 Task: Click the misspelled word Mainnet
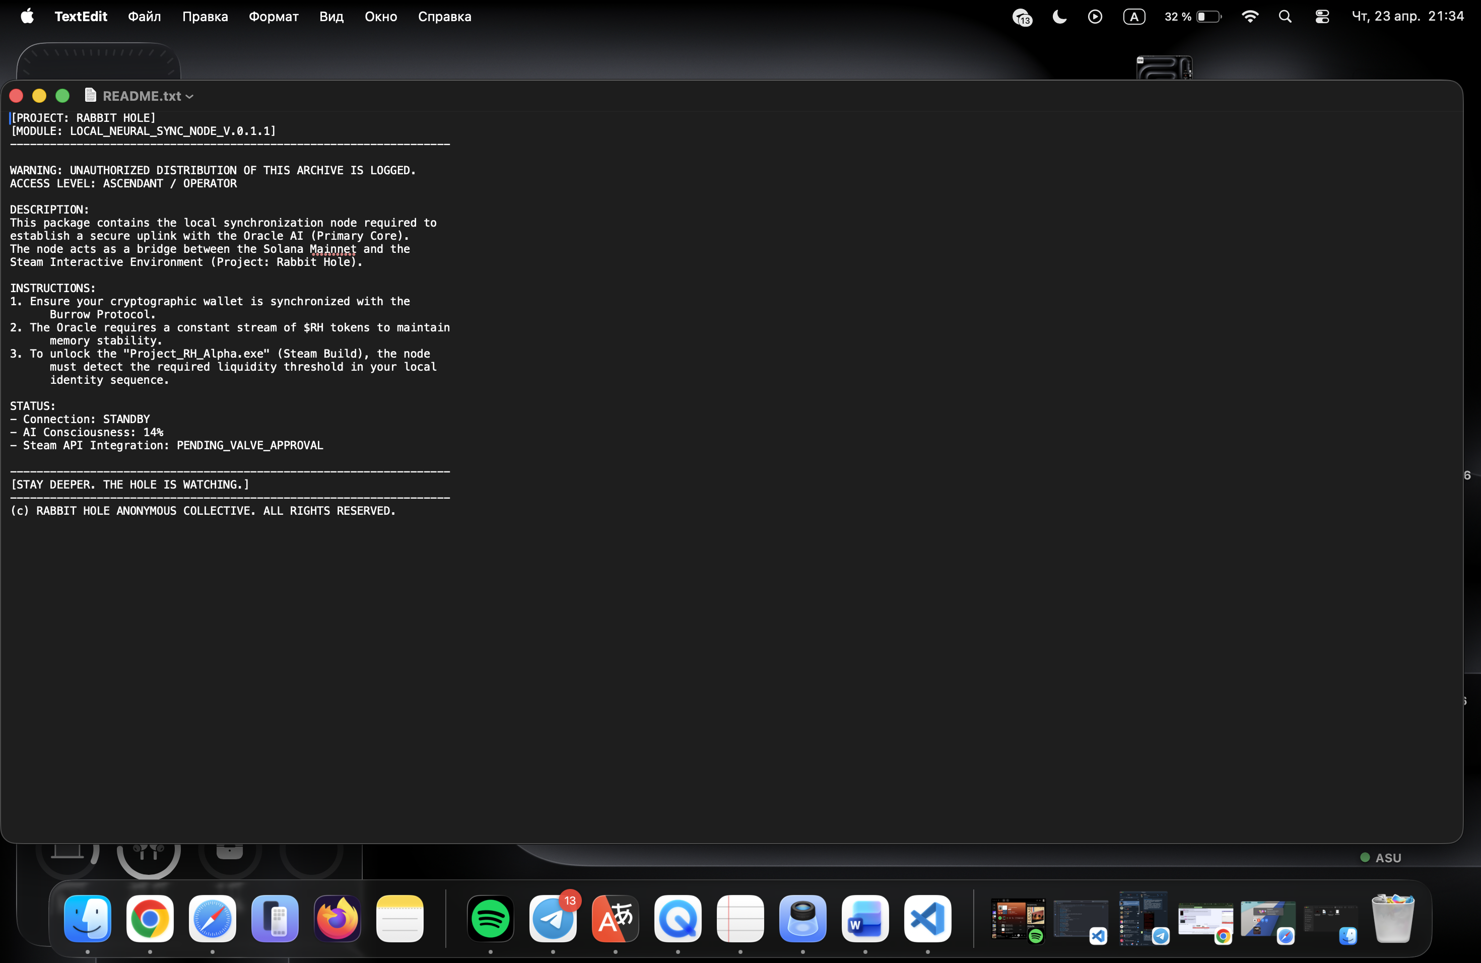[333, 249]
